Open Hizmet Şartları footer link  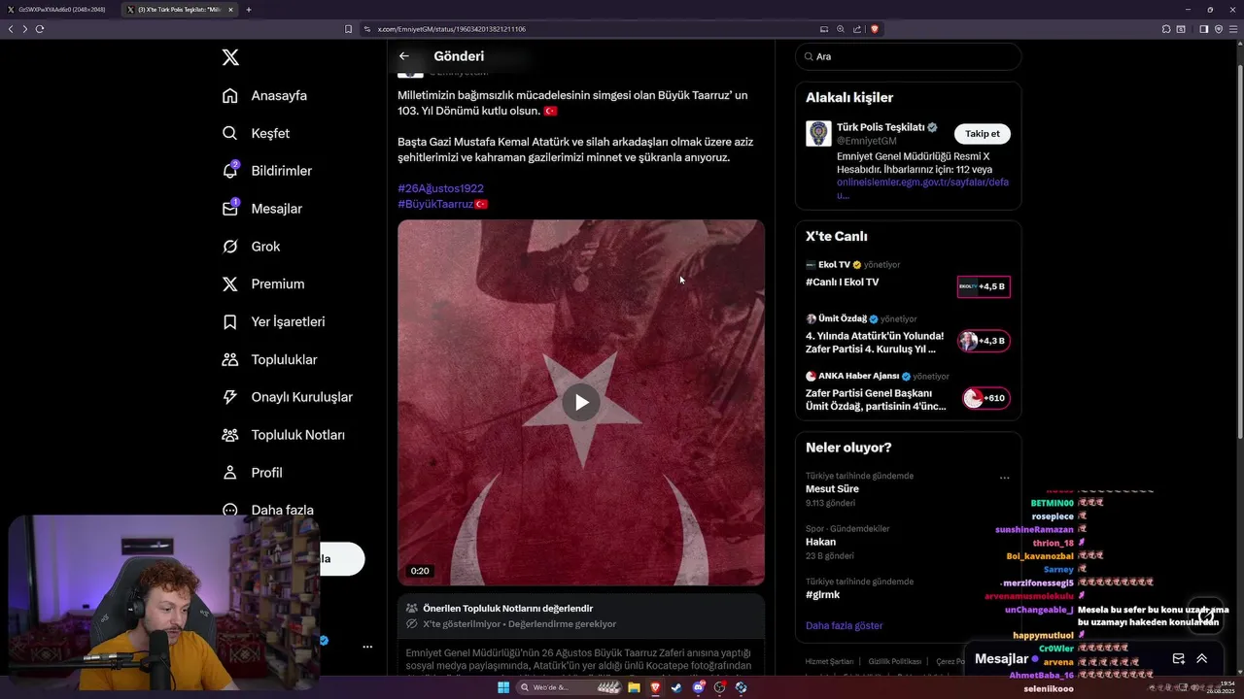[829, 661]
